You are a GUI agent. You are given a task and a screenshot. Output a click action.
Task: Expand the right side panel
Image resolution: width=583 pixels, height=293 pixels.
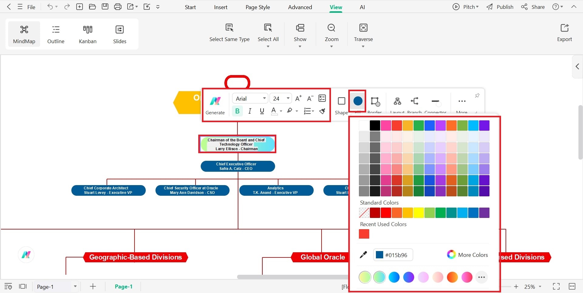coord(577,67)
